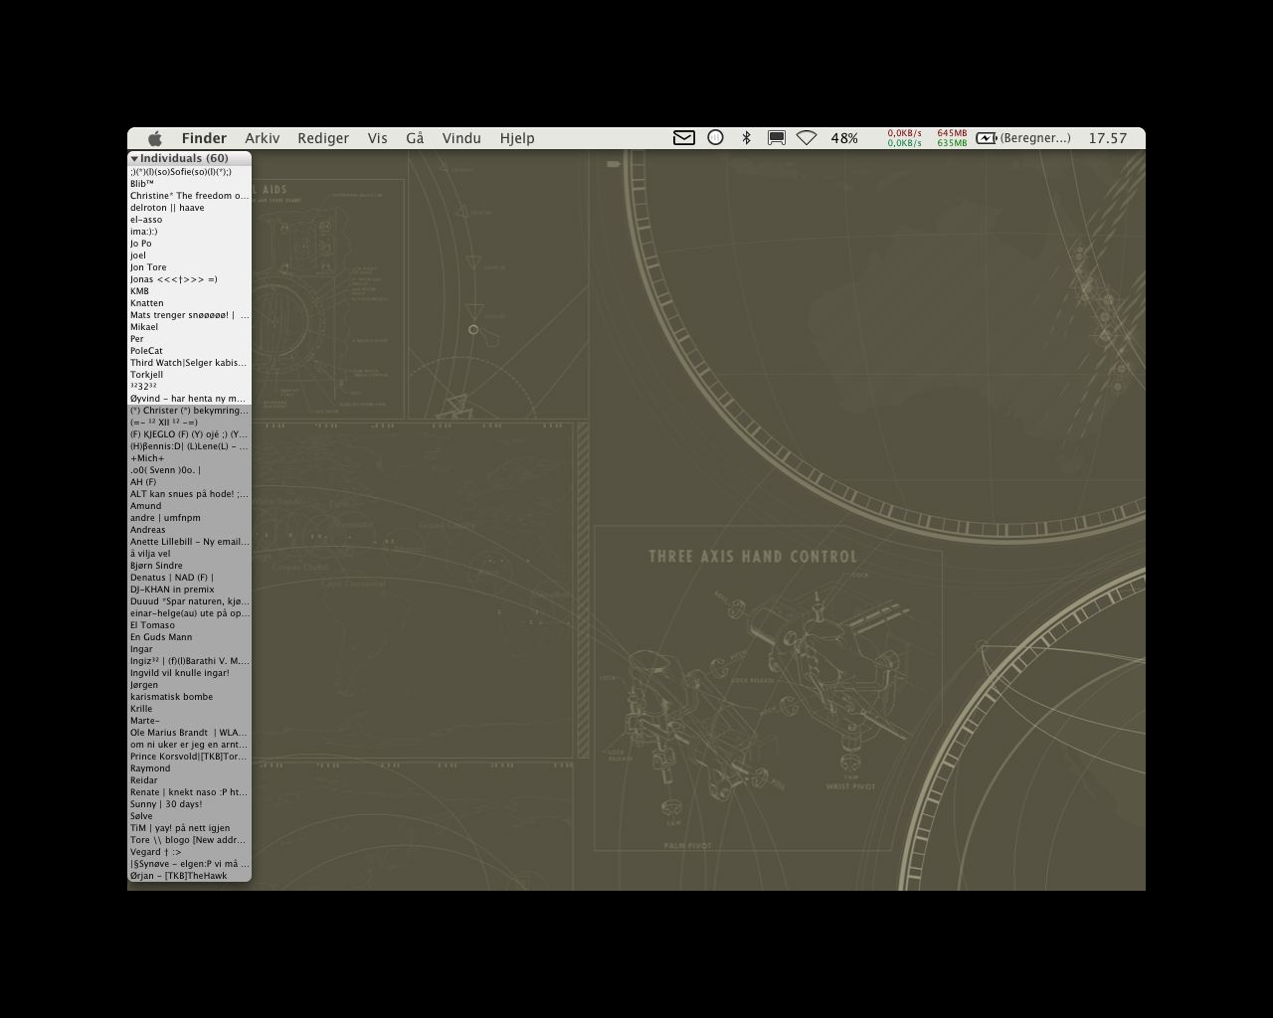Click the 48% wireless signal percentage
This screenshot has height=1018, width=1273.
pos(844,138)
